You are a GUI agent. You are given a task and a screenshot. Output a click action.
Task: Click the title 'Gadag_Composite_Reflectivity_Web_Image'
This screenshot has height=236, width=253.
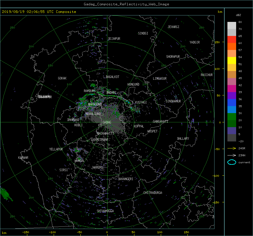[126, 4]
